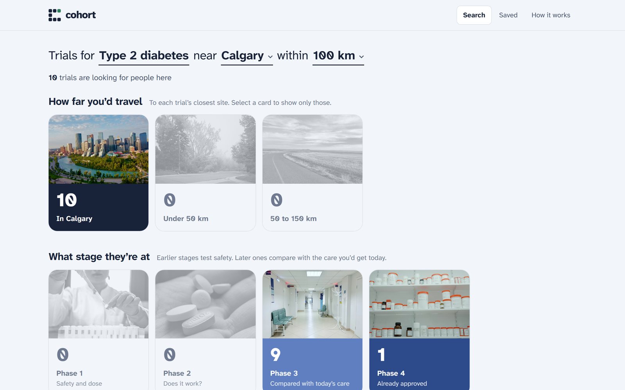Toggle the Phase 2 Does it work card
The image size is (625, 390).
point(205,330)
